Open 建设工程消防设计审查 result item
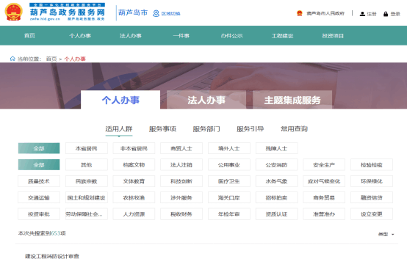 coord(52,256)
